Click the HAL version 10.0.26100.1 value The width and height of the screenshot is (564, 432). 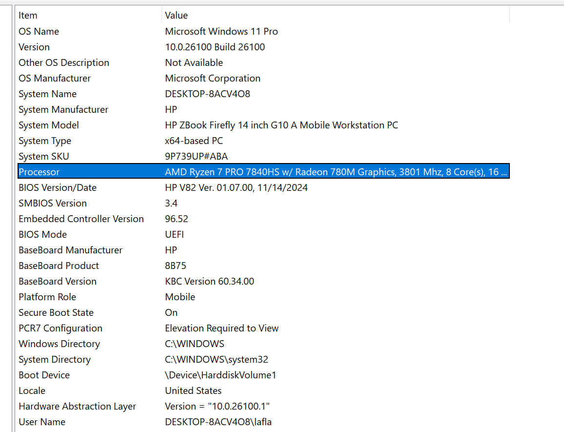[217, 407]
